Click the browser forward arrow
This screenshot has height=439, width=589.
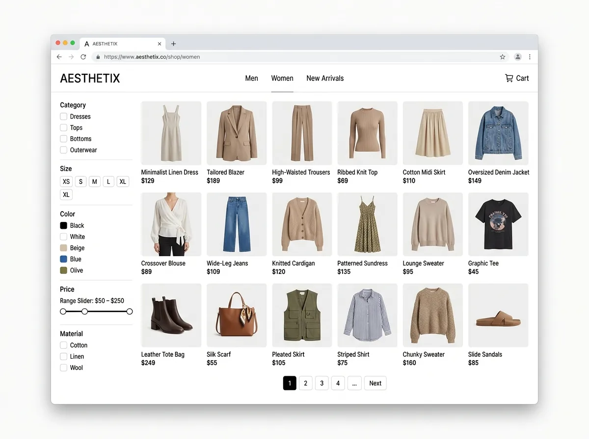(x=71, y=57)
